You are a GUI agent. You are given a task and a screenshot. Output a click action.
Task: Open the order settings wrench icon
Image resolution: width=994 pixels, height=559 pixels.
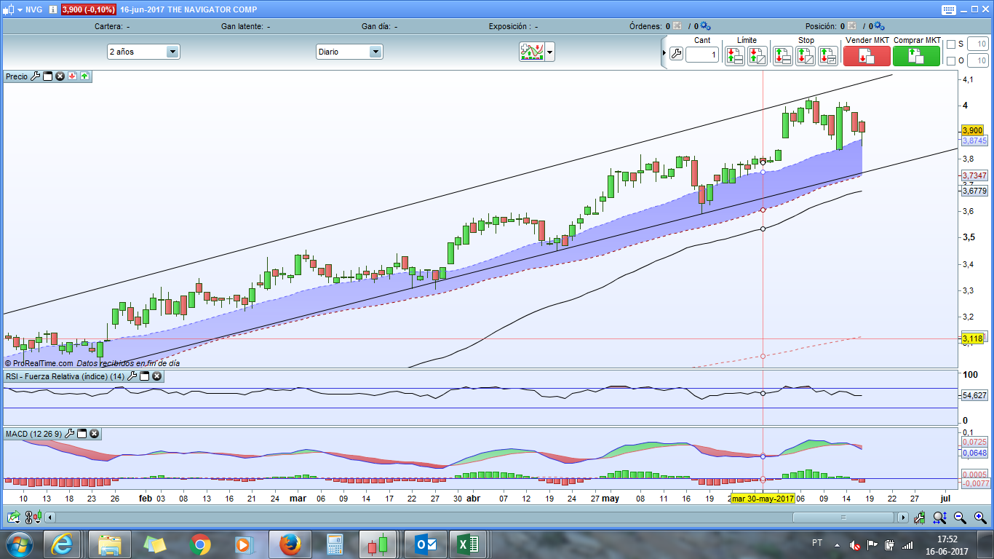(x=676, y=55)
